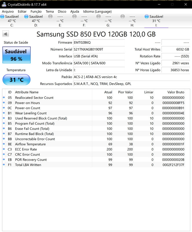Click raw value 0002F212F37F
The image size is (192, 232).
(173, 165)
